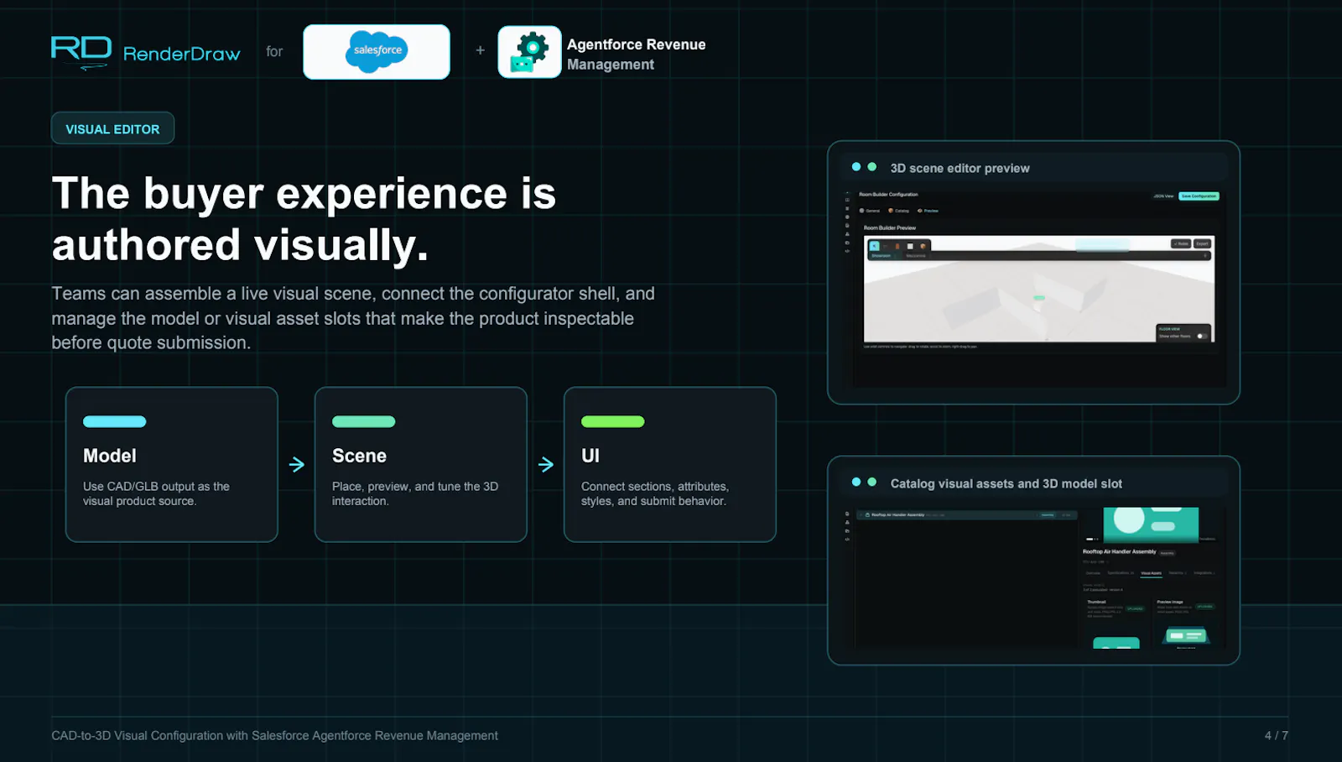The width and height of the screenshot is (1342, 762).
Task: Click the Agentforce Revenue Management gear icon
Action: click(529, 52)
